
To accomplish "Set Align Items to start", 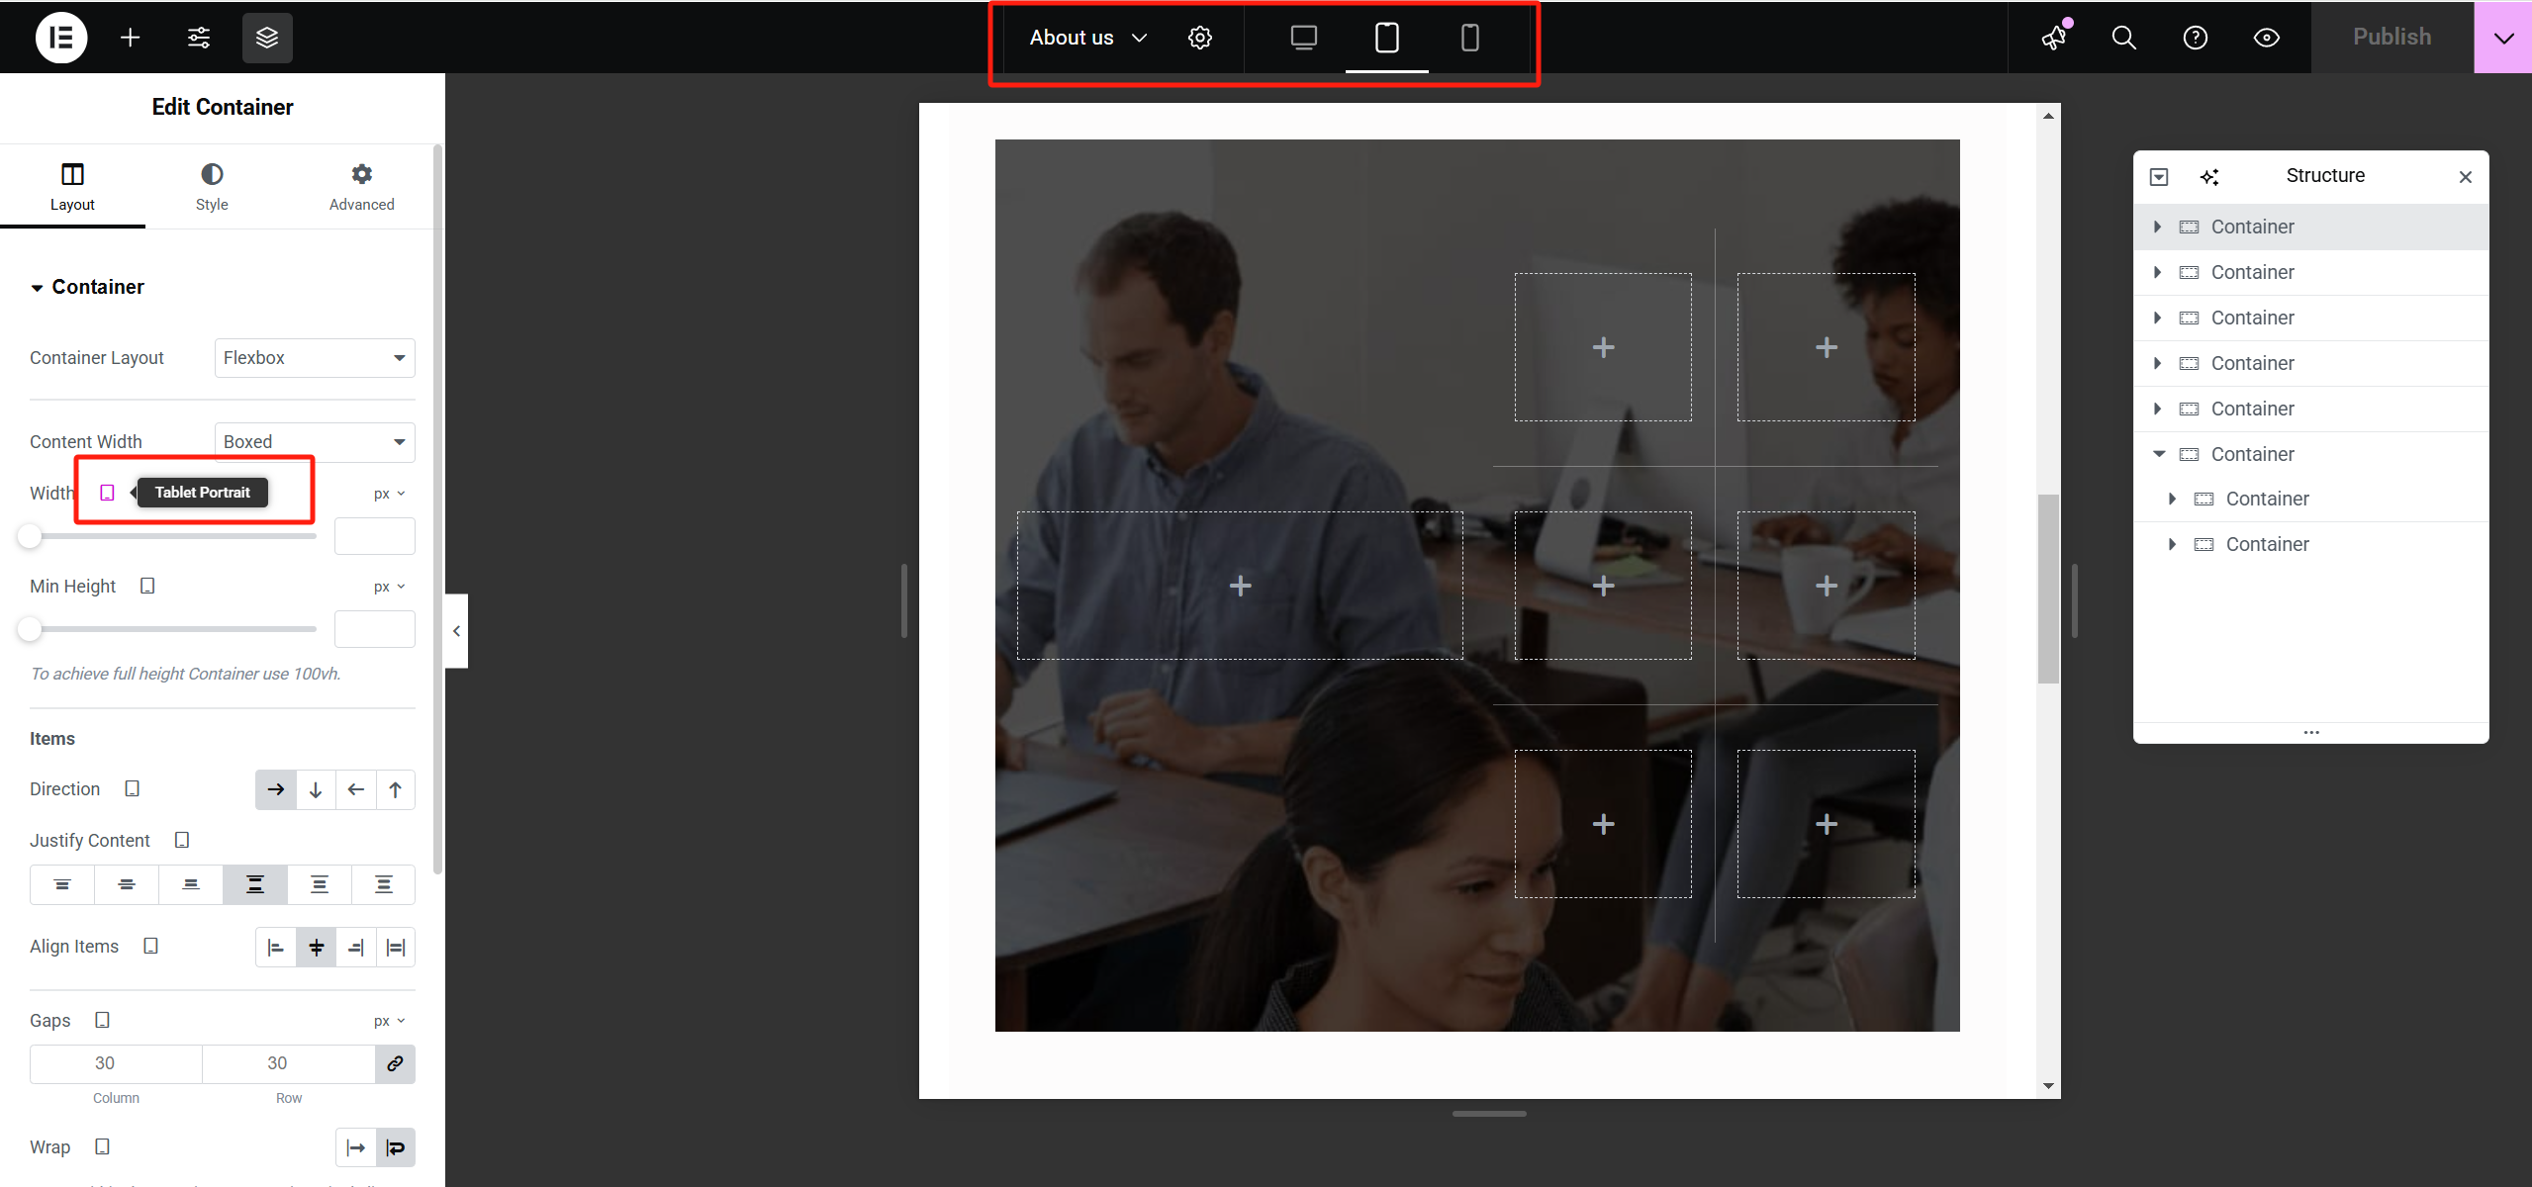I will (276, 948).
